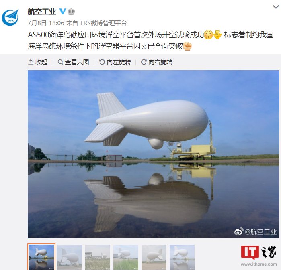Screen dimensions: 281x270
Task: Select the sixth and last airship thumbnail
Action: pyautogui.click(x=182, y=257)
